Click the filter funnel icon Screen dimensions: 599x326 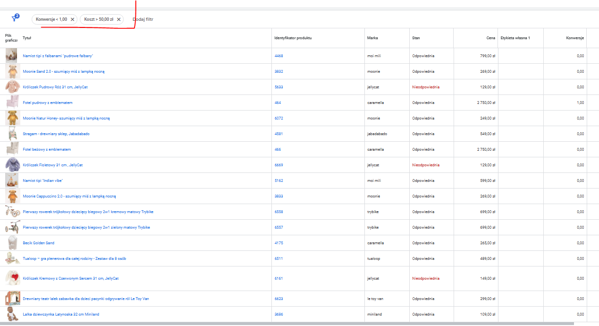point(15,19)
